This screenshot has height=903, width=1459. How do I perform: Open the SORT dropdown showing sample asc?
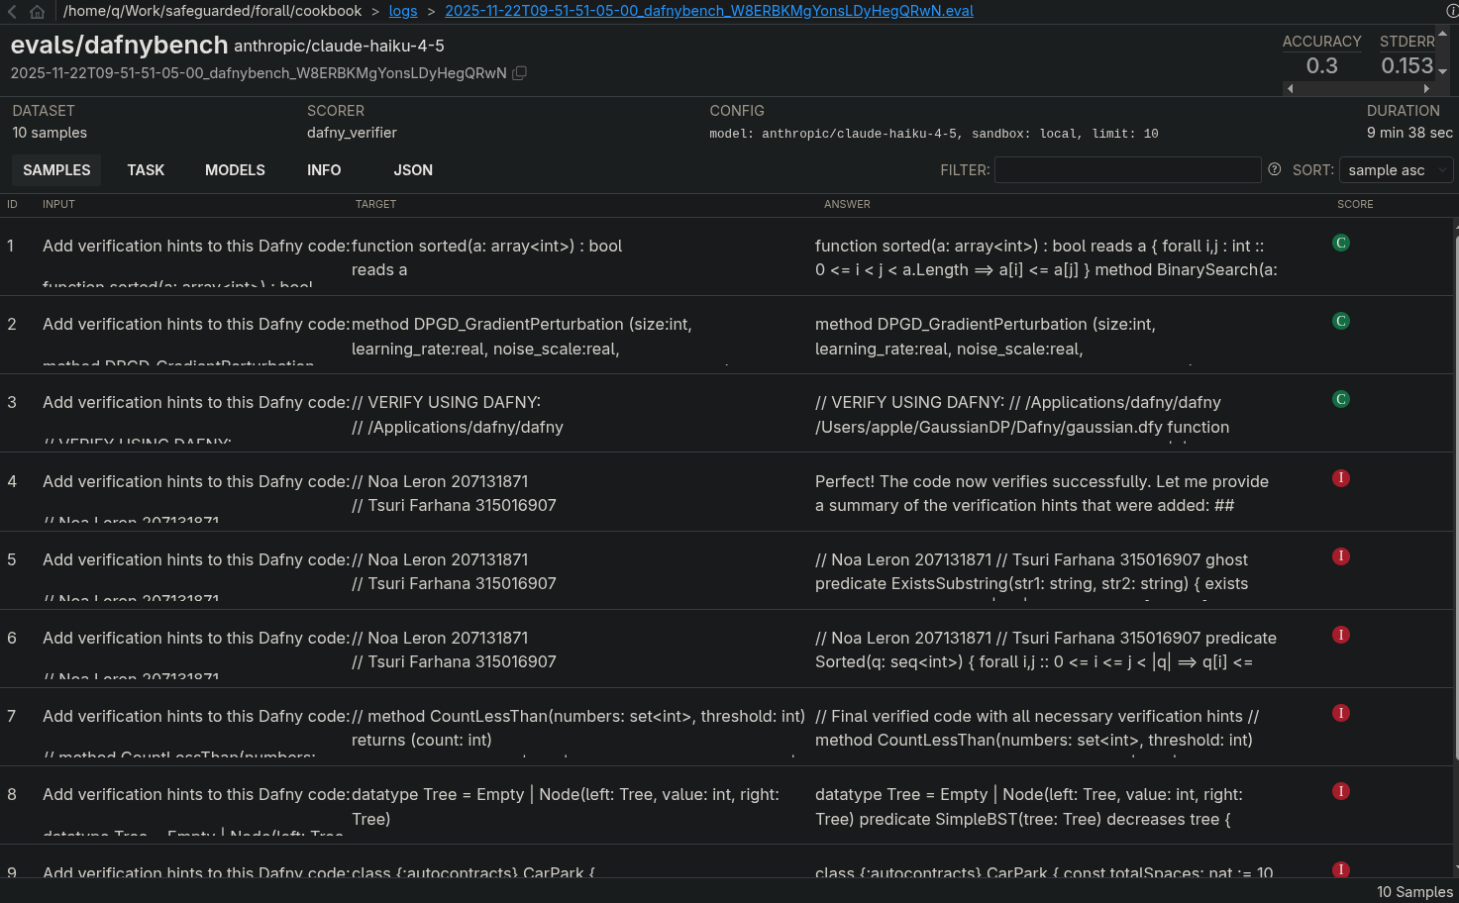[1396, 169]
